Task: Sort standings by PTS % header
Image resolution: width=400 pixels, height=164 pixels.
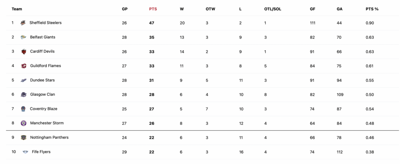Action: tap(372, 9)
